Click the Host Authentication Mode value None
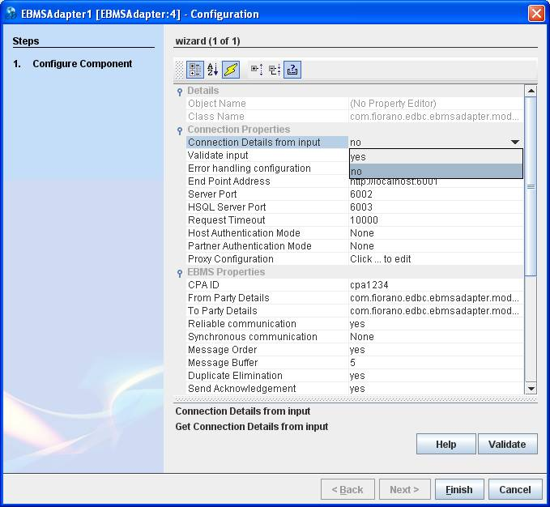 [x=436, y=233]
